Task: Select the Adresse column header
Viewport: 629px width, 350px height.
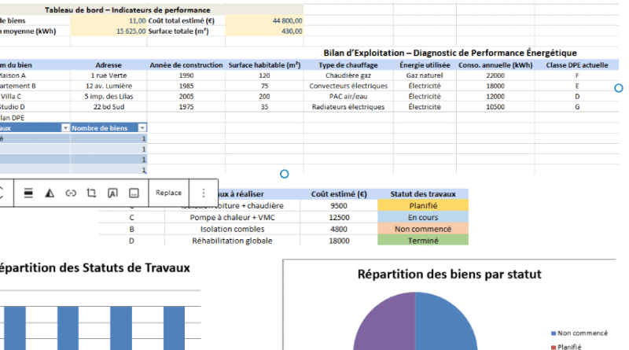Action: click(x=109, y=65)
